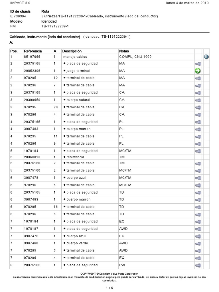The image size is (219, 292).
Task: Click part icon for cuerpo azul EQ row
Action: [x=198, y=236]
